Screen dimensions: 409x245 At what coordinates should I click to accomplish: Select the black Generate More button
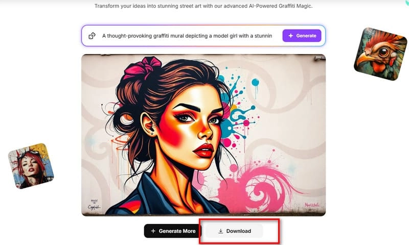tap(173, 231)
